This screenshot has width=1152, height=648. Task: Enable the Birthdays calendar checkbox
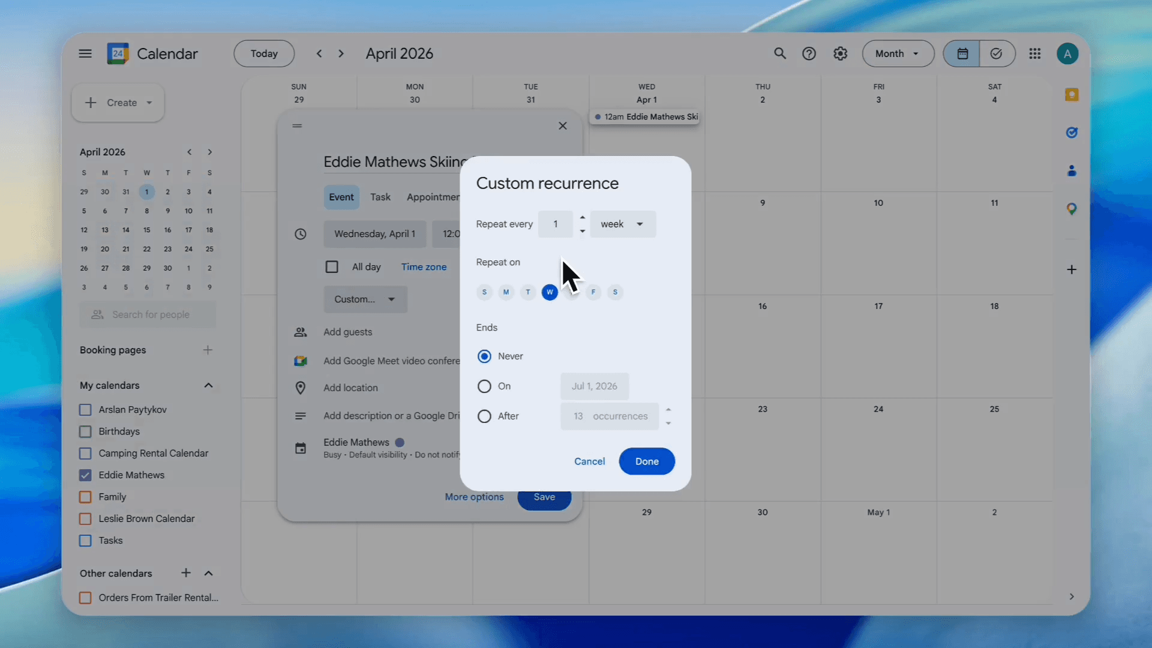pyautogui.click(x=85, y=431)
